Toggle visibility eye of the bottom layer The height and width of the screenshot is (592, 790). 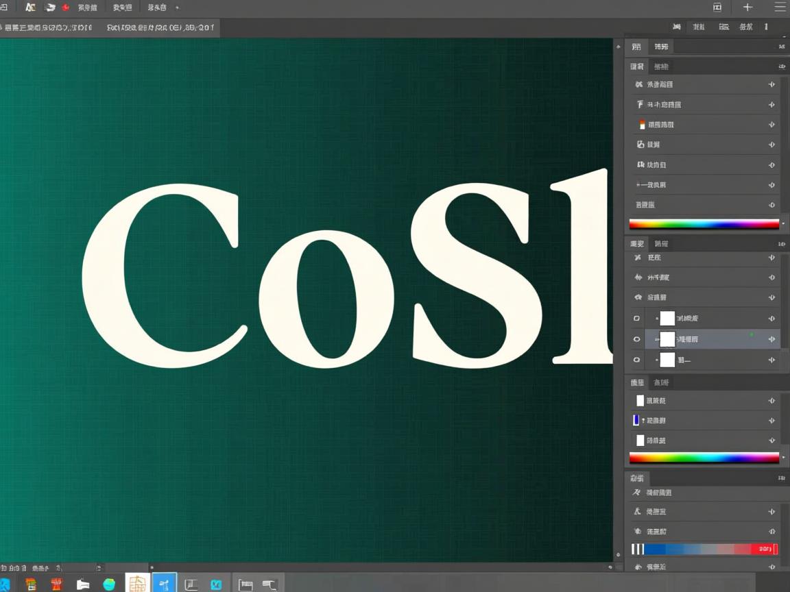point(636,360)
